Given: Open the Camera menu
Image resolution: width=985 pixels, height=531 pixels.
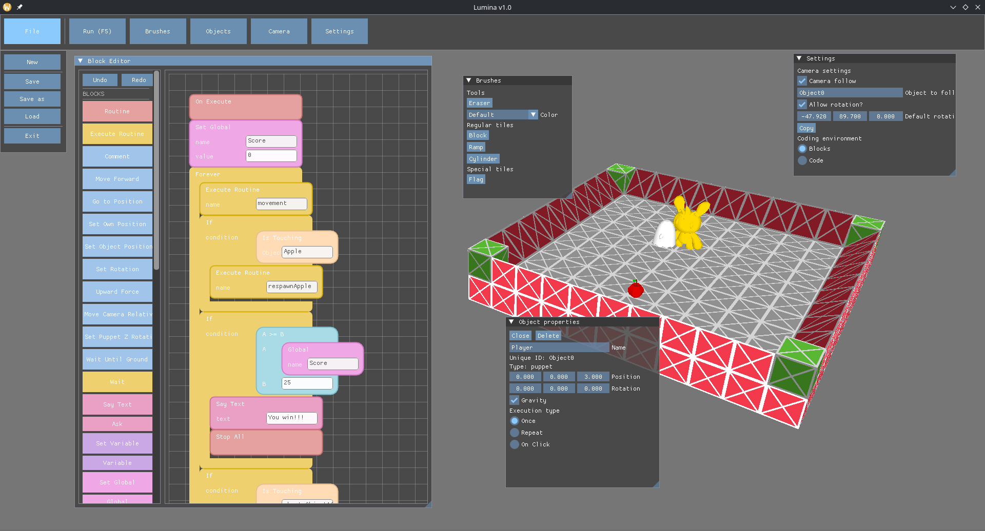Looking at the screenshot, I should tap(279, 31).
